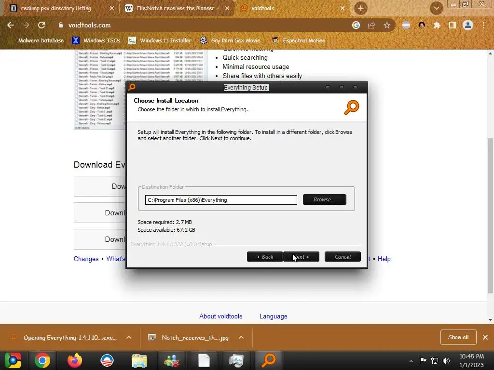This screenshot has width=494, height=370.
Task: Open the Start menu button
Action: coord(13,360)
